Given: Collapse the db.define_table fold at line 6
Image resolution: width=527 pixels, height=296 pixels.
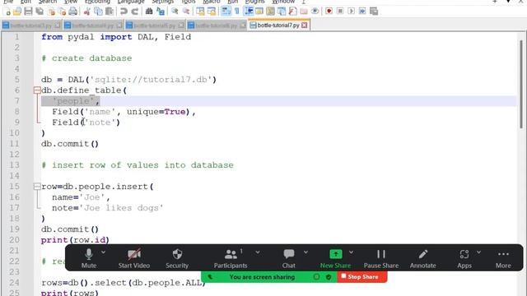Looking at the screenshot, I should [37, 90].
